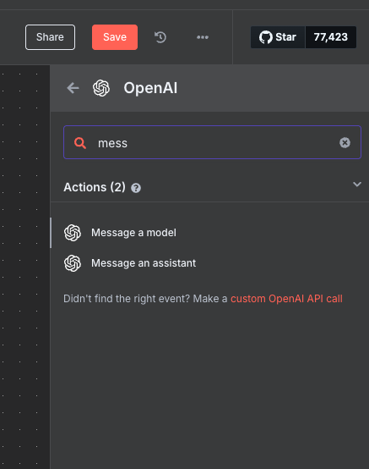The image size is (369, 469).
Task: Open the custom OpenAI API call link
Action: [x=286, y=299]
